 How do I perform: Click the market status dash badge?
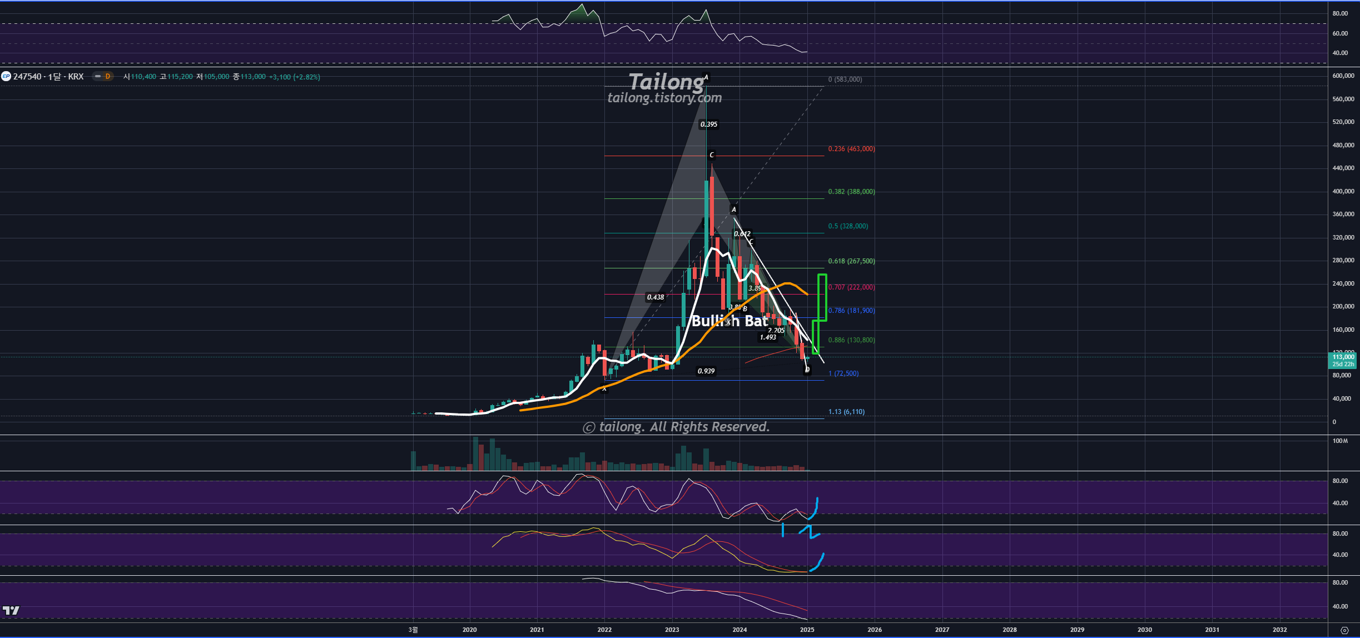tap(97, 76)
